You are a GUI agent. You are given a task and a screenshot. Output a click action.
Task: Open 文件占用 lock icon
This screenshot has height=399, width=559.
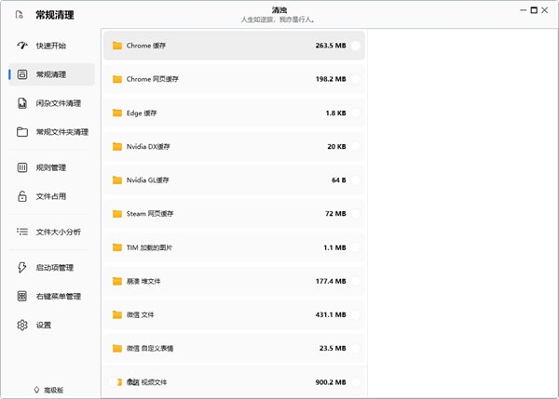pyautogui.click(x=22, y=196)
